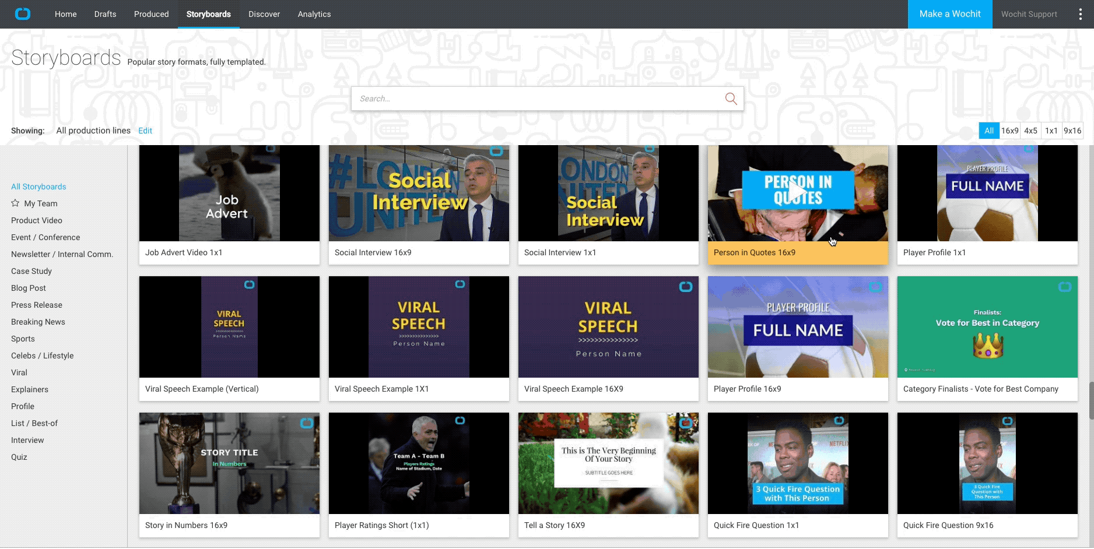
Task: Select the All aspect ratio filter
Action: pyautogui.click(x=989, y=131)
